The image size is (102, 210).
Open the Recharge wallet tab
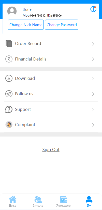pos(64,201)
